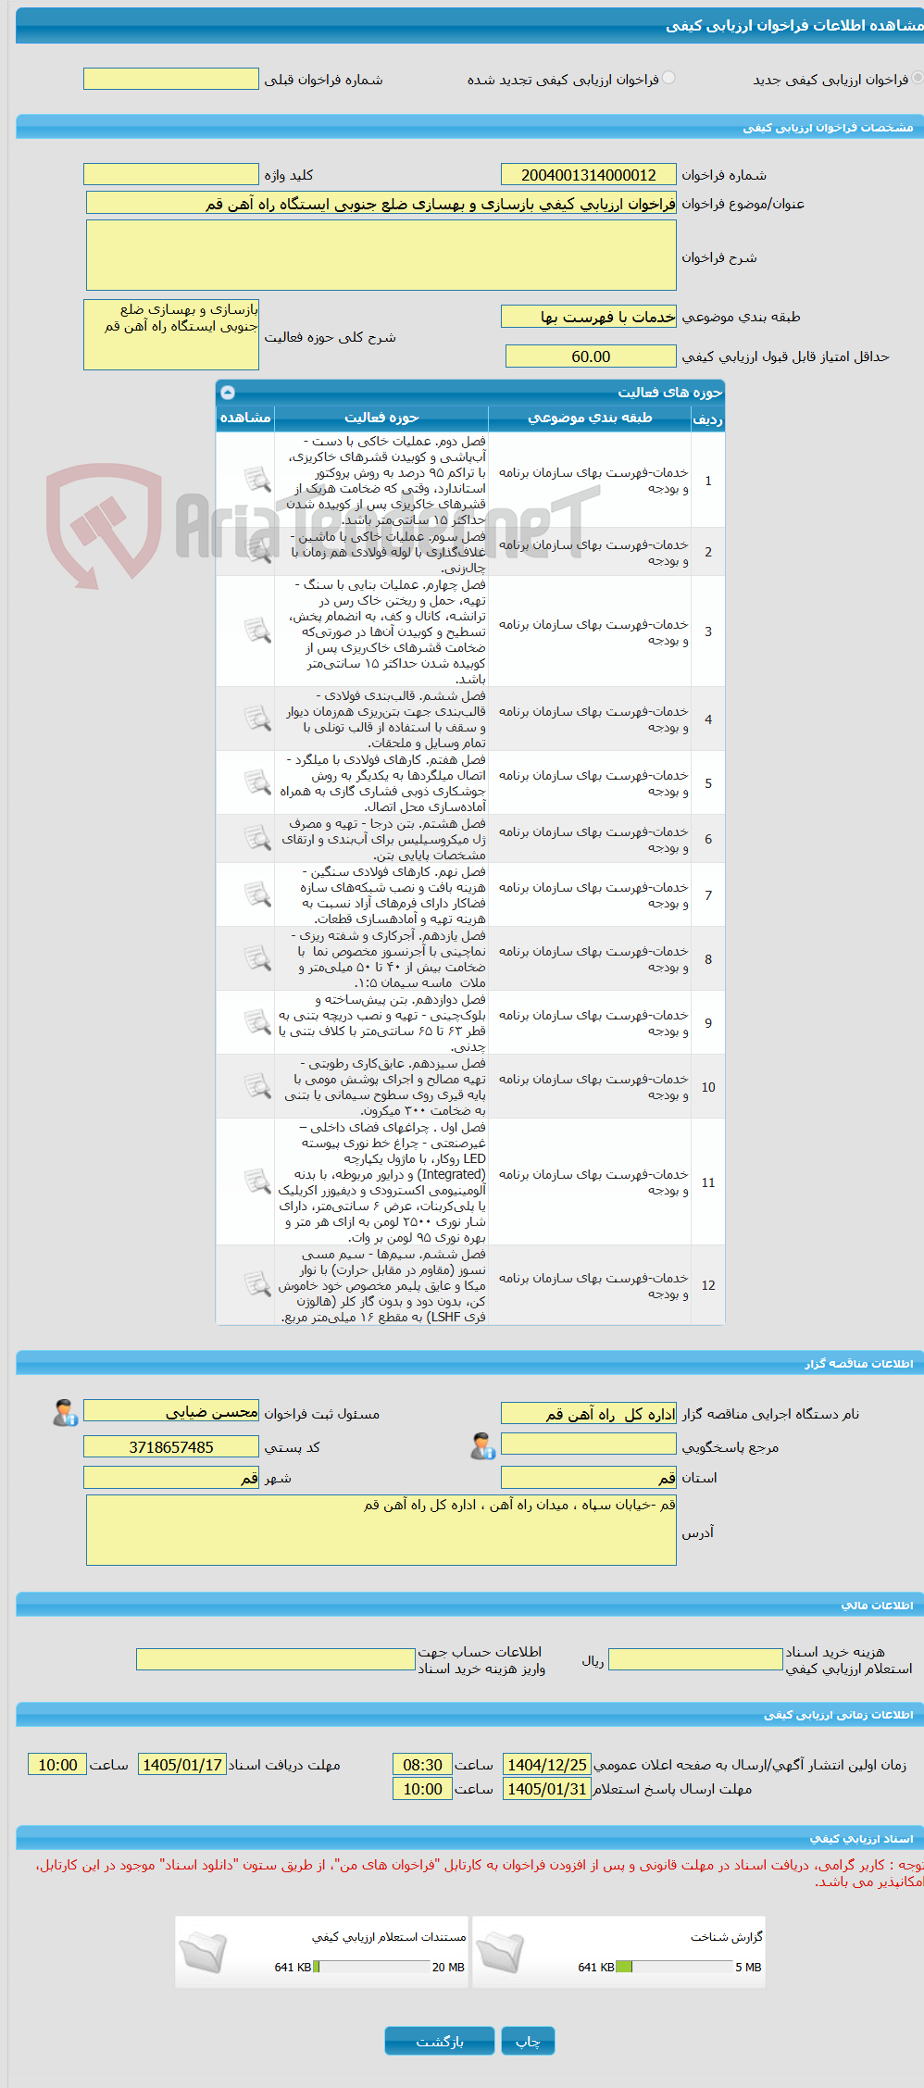Select فراخوان ارزیابی کیفی جدید radio button
The image size is (924, 2088).
(x=917, y=79)
